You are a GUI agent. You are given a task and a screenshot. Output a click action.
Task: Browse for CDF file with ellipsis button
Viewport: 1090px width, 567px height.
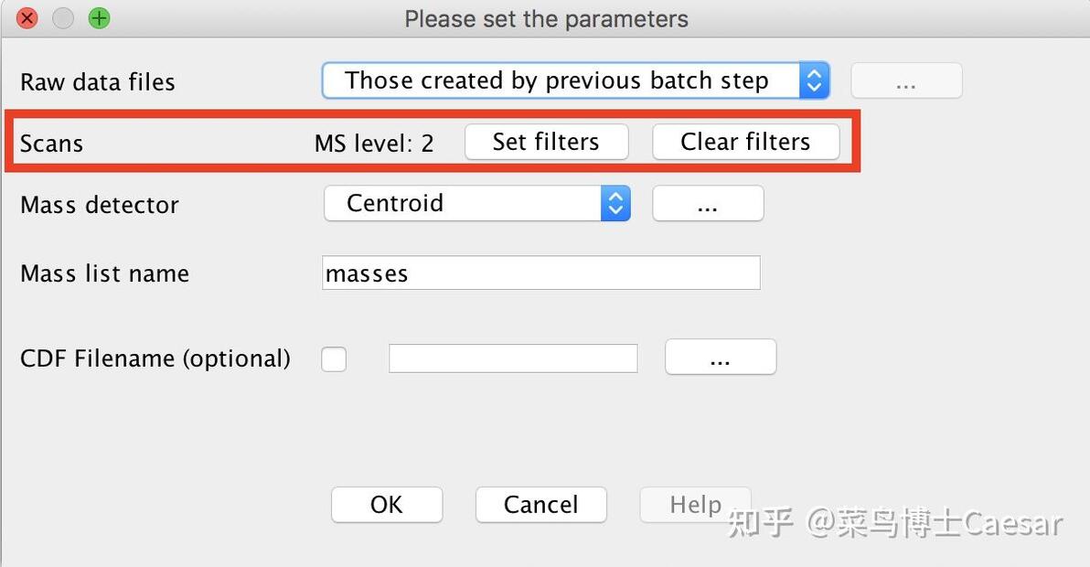tap(720, 358)
